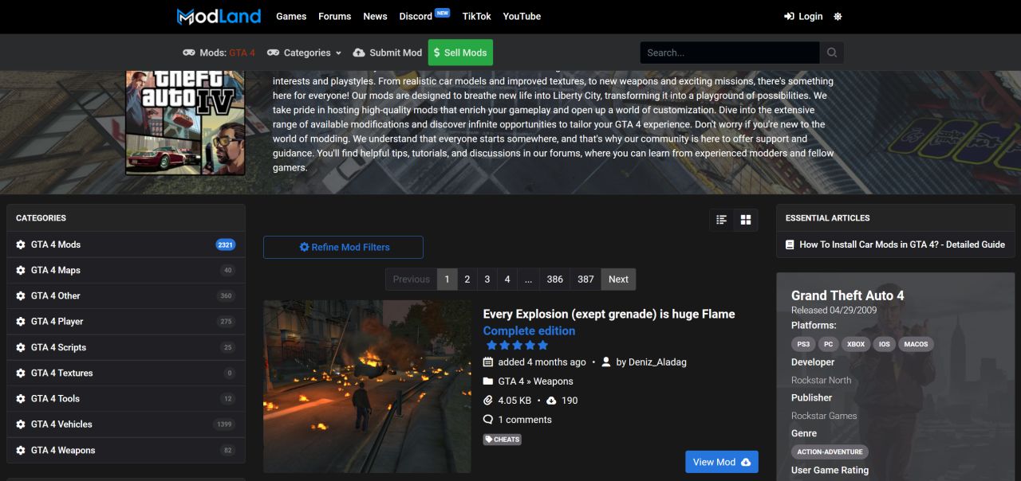This screenshot has width=1021, height=481.
Task: Go to pagination page 386
Action: (554, 279)
